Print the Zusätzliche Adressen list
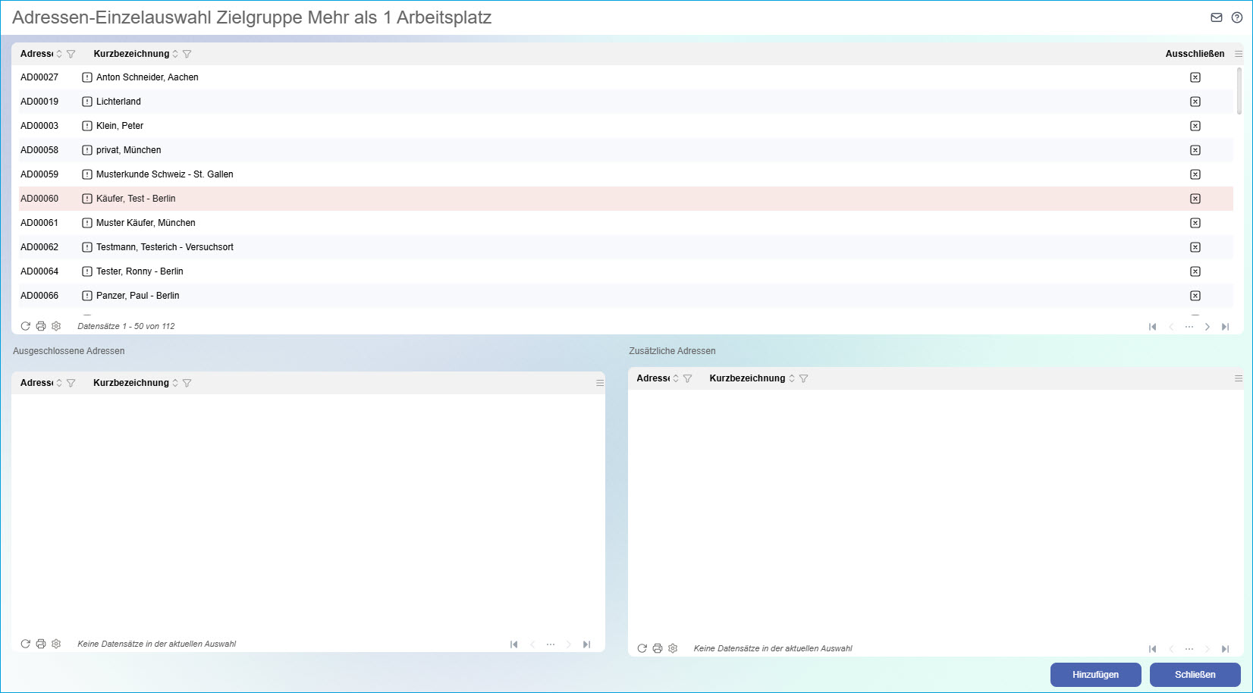The image size is (1253, 693). point(658,648)
